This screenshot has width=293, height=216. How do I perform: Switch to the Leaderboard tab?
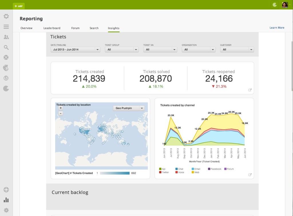52,28
